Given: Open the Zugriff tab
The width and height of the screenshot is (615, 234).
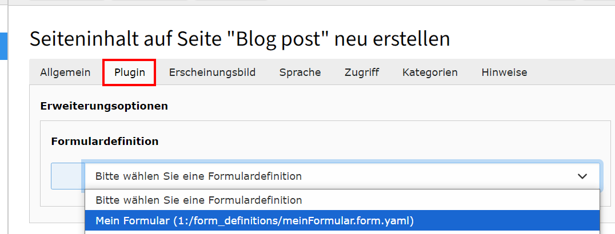Looking at the screenshot, I should (361, 72).
